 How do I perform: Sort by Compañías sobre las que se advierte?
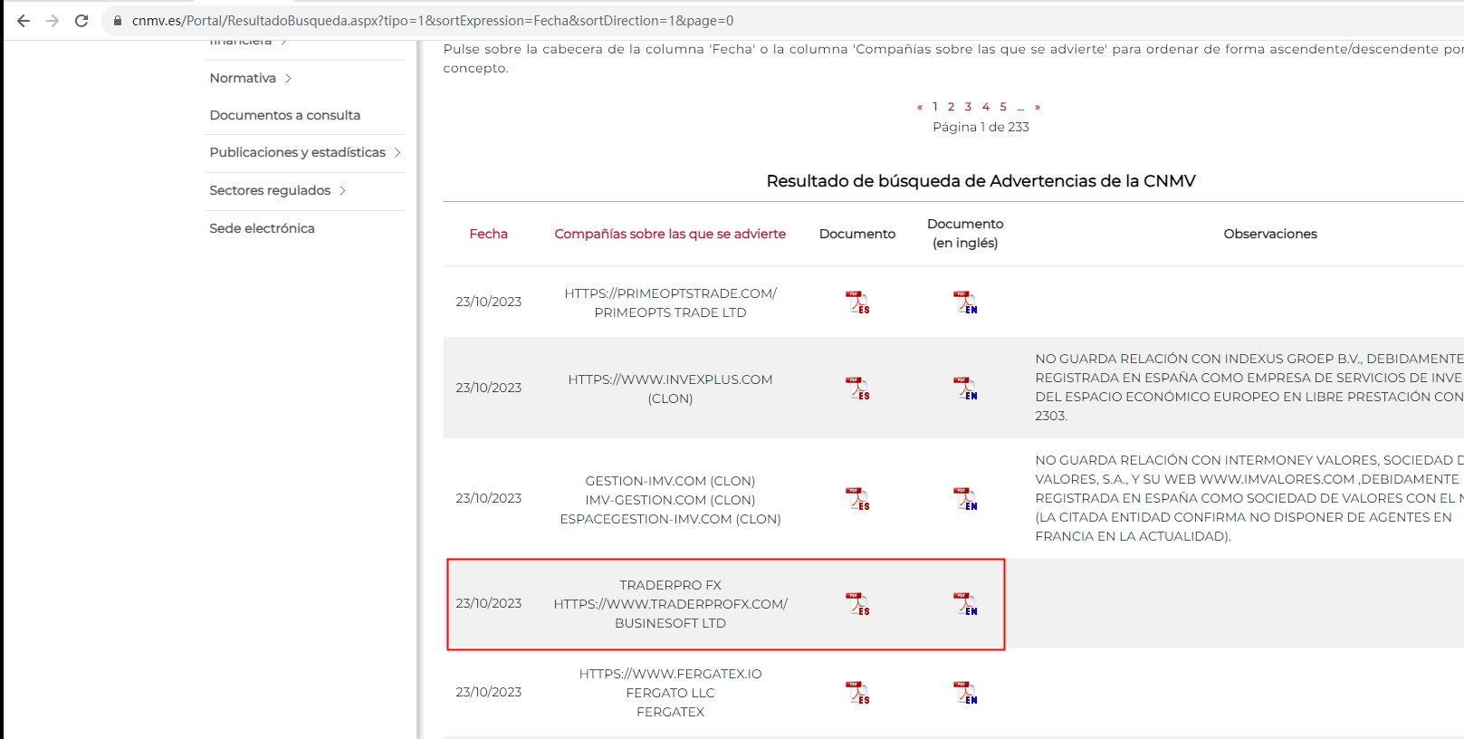(x=670, y=234)
